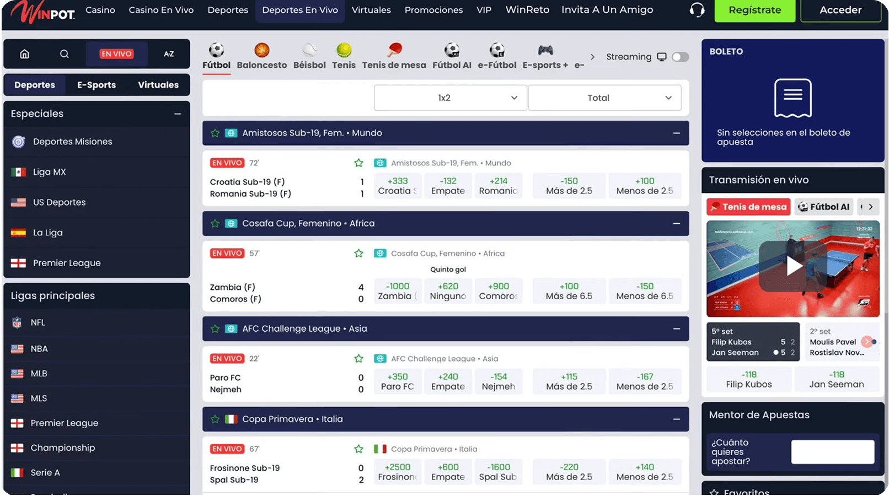The image size is (889, 496).
Task: Open the Casino En Vivo menu
Action: 161,10
